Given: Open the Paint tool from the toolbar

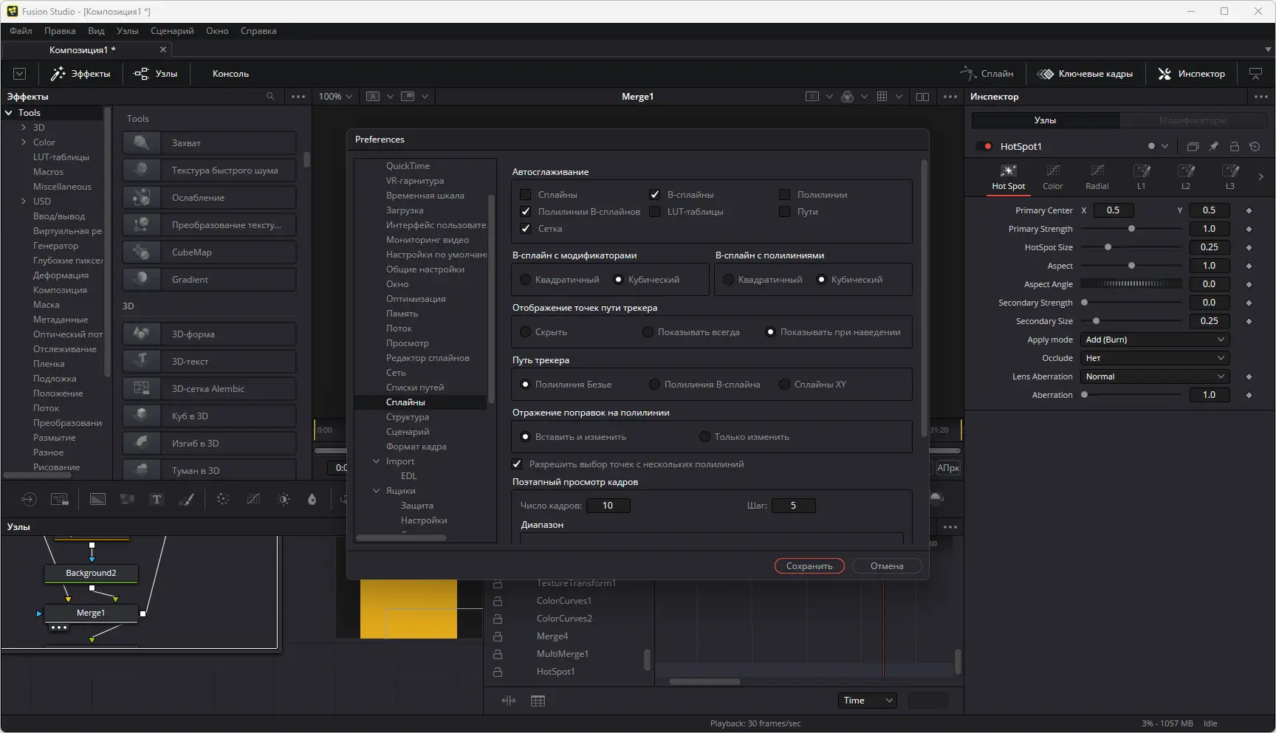Looking at the screenshot, I should click(x=186, y=500).
